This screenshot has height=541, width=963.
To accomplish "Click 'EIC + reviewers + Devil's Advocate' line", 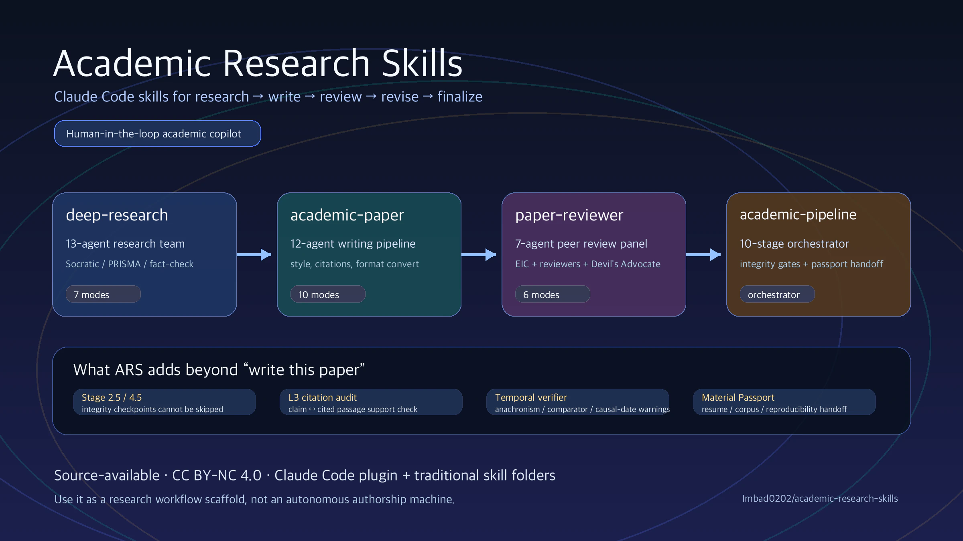I will click(588, 264).
